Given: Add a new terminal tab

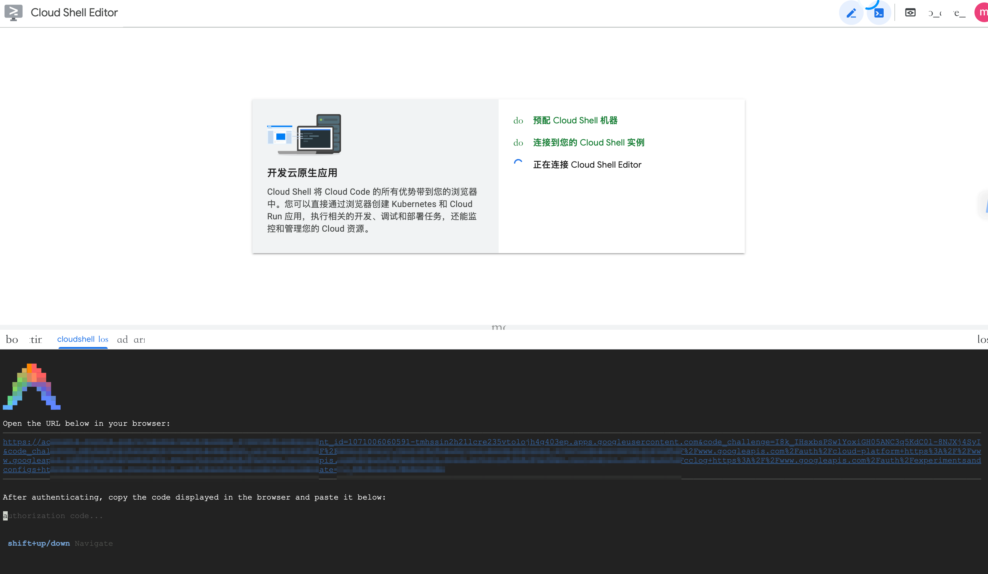Looking at the screenshot, I should coord(122,340).
